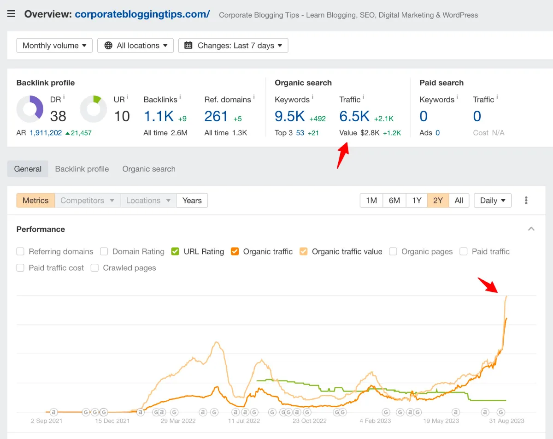Image resolution: width=553 pixels, height=439 pixels.
Task: Open the corporatebloggingtips.com/ link
Action: (x=142, y=14)
